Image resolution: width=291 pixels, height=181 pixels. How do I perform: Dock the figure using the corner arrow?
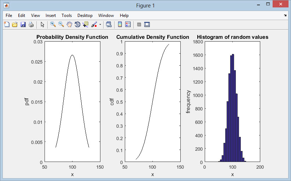pos(285,16)
